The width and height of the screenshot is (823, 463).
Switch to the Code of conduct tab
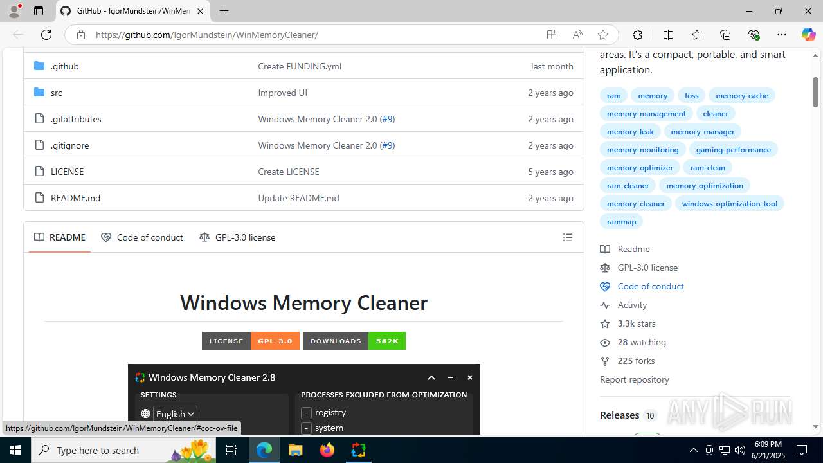142,237
